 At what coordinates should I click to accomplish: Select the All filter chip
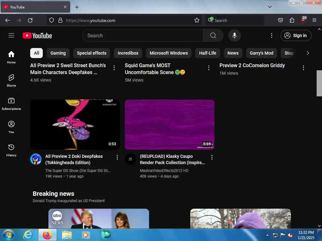point(36,53)
